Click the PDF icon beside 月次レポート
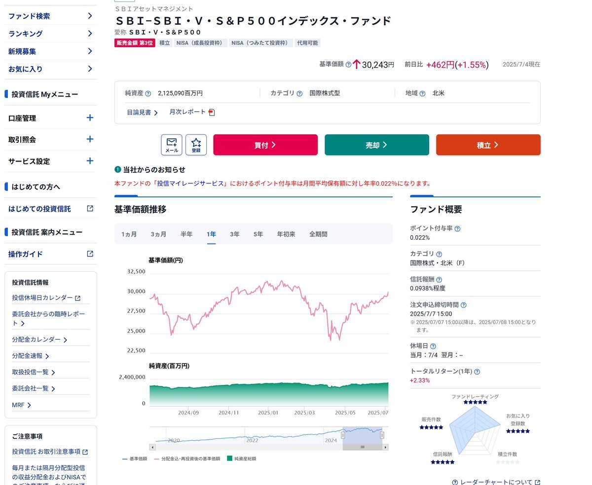The image size is (592, 485). point(212,112)
